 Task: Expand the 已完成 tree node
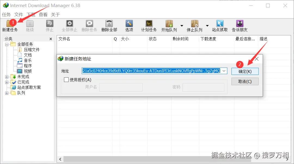point(7,82)
